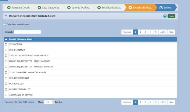Image resolution: width=190 pixels, height=112 pixels.
Task: Click the green checkmark icon beside Case Categories
Action: (x=39, y=8)
